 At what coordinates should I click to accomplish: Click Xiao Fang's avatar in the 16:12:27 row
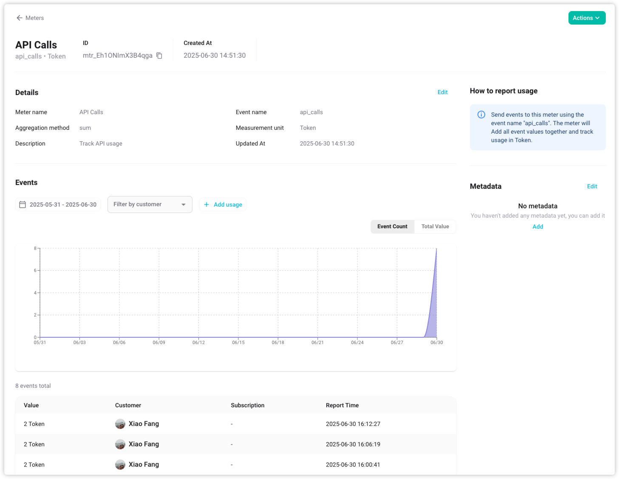[x=120, y=424]
